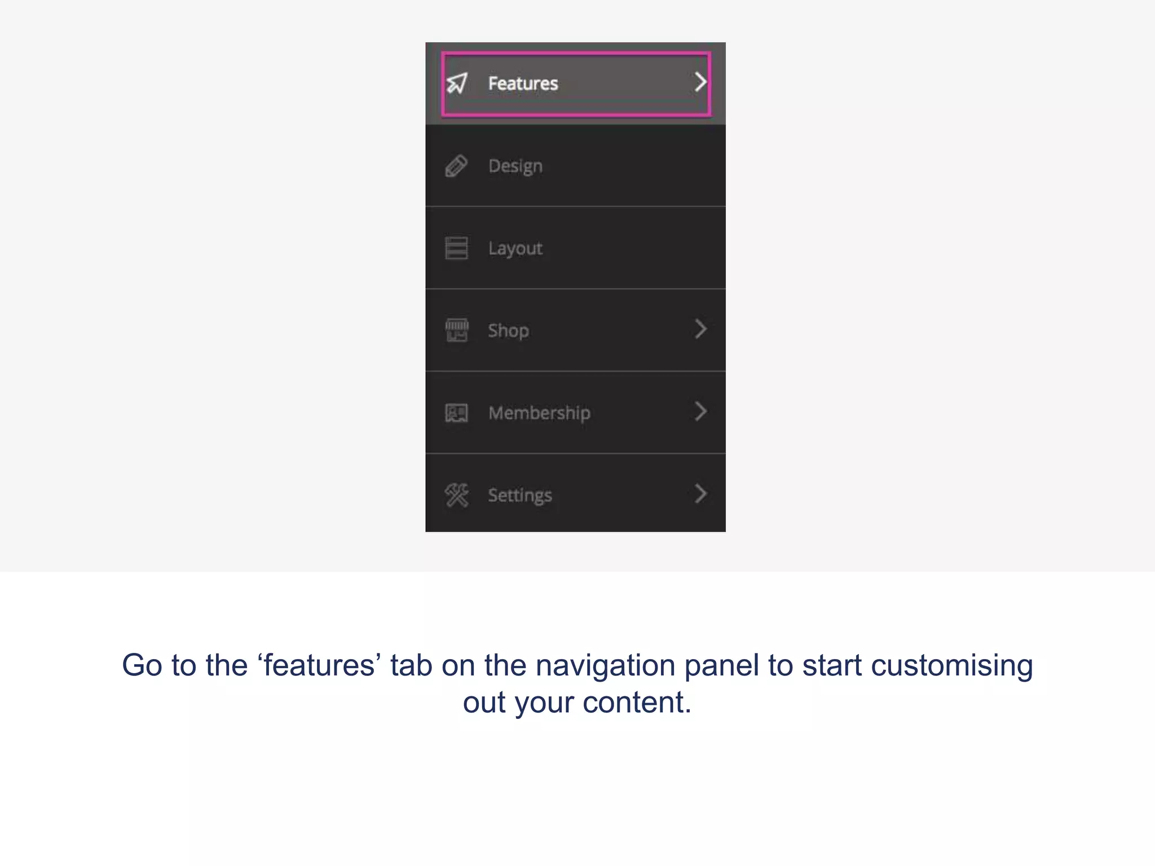Viewport: 1155px width, 866px height.
Task: Open the Shop menu label
Action: (x=508, y=330)
